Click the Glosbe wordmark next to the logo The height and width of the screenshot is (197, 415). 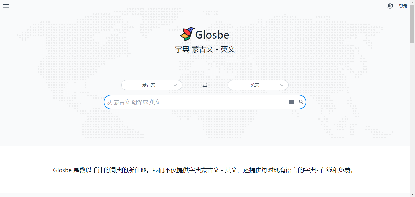[212, 35]
